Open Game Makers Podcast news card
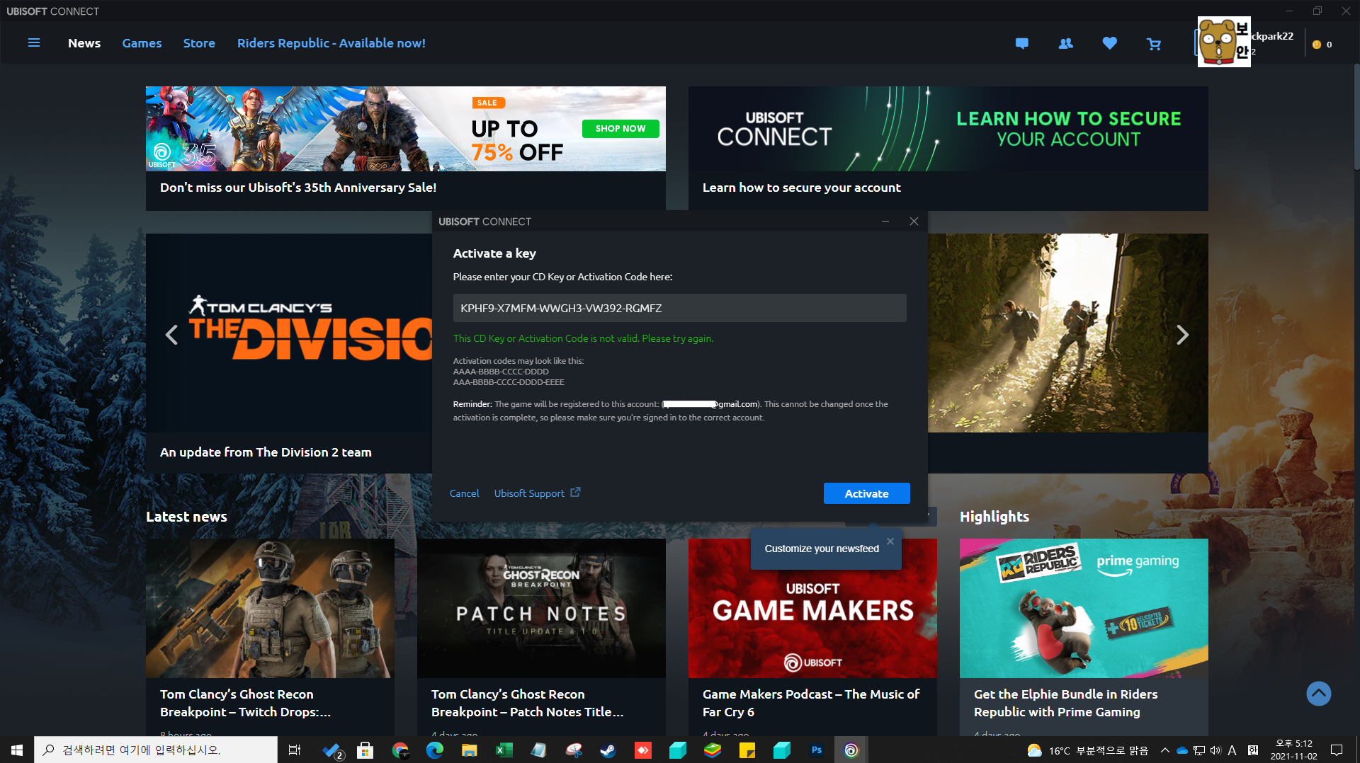The image size is (1360, 763). pyautogui.click(x=812, y=637)
